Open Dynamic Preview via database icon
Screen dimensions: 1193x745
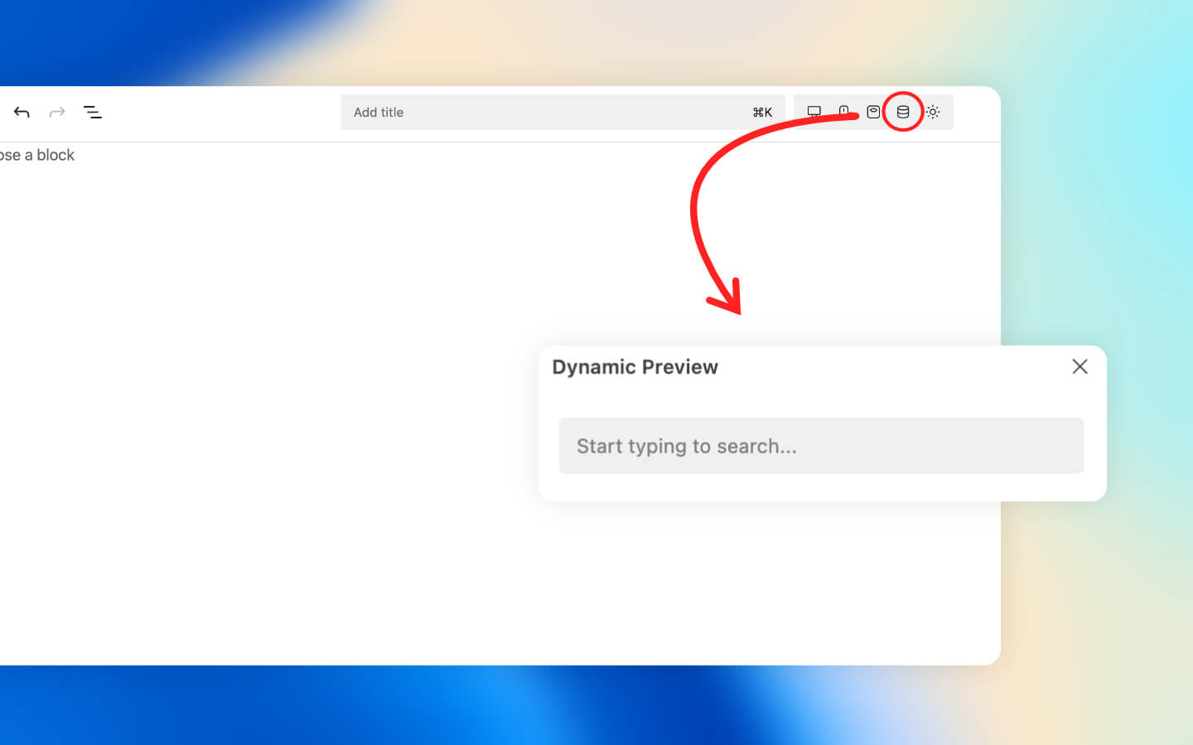[903, 112]
